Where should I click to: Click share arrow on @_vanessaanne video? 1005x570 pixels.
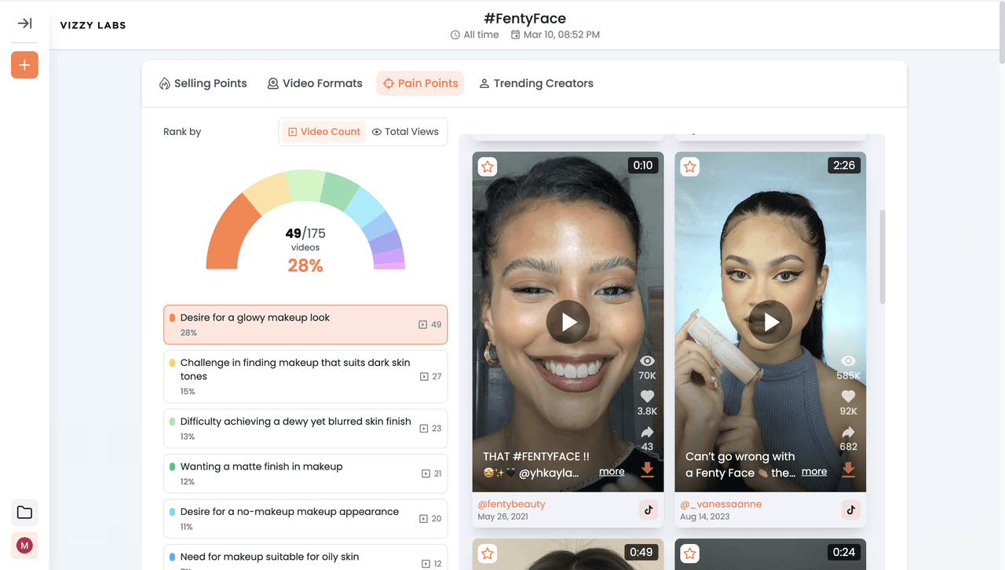point(848,432)
